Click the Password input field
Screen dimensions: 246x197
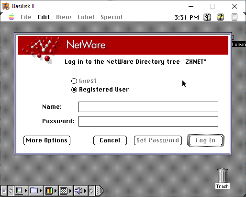148,121
